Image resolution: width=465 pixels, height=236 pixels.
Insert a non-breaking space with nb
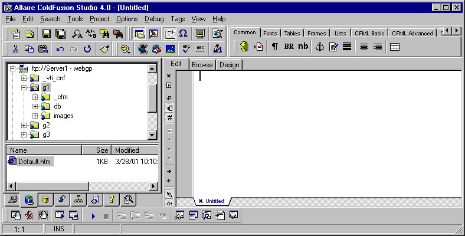(x=303, y=47)
